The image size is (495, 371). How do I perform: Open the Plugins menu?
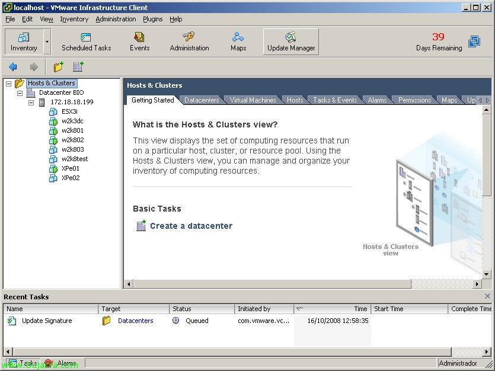(x=153, y=19)
